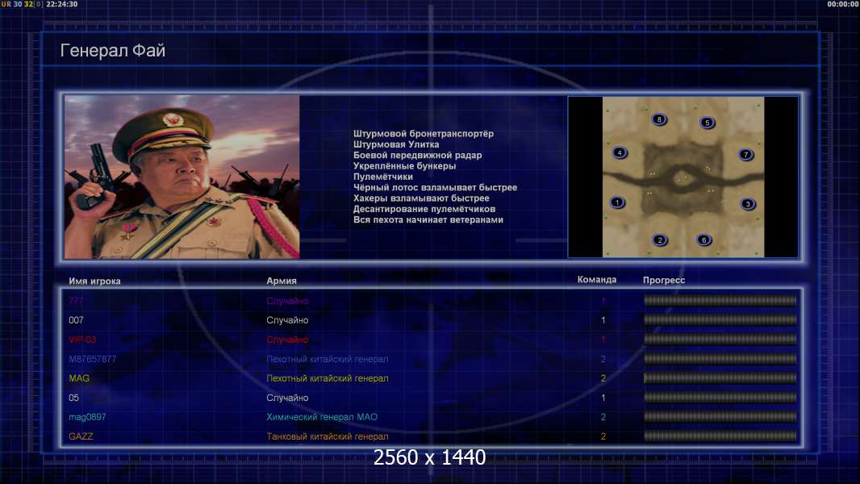860x484 pixels.
Task: Click M87657877's 'Пехотный китайский генерал' army
Action: (328, 359)
